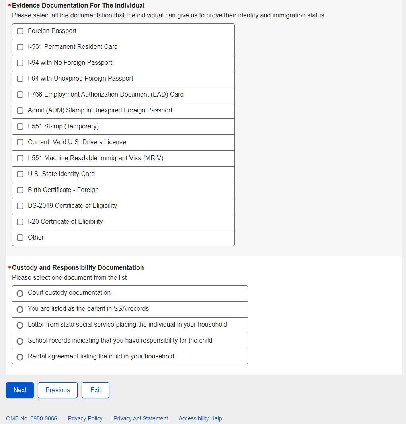Viewport: 406px width, 424px height.
Task: Enable I-766 Employment Authorization Document checkbox
Action: 20,95
